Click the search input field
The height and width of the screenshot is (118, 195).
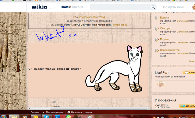pyautogui.click(x=120, y=7)
